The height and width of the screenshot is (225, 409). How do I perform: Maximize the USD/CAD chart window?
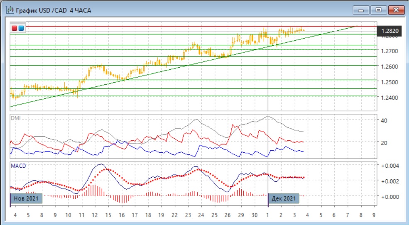[378, 10]
